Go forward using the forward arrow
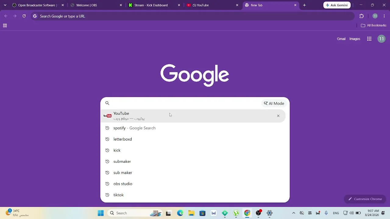The height and width of the screenshot is (219, 390). pos(15,16)
